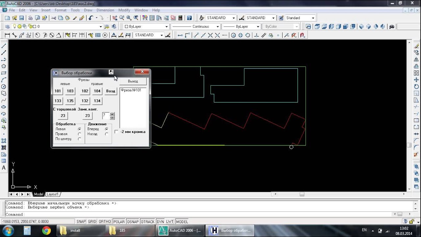
Task: Open the Dimension menu
Action: (x=105, y=10)
